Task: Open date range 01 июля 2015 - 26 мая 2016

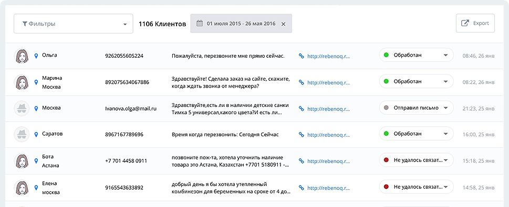Action: coord(241,24)
